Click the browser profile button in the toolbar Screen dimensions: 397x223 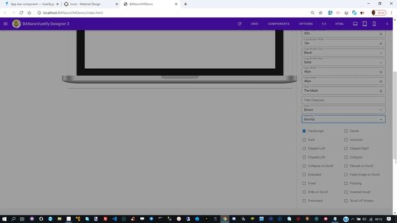pyautogui.click(x=379, y=12)
